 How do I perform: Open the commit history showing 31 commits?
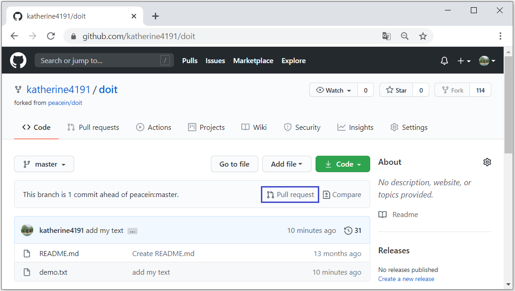coord(352,231)
